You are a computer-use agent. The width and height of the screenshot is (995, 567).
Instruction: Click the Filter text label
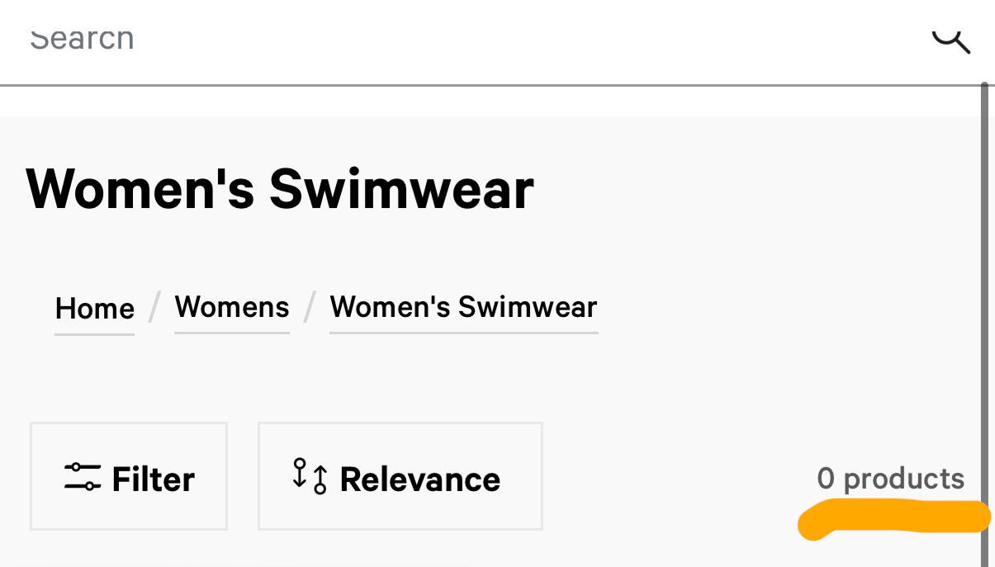coord(154,479)
